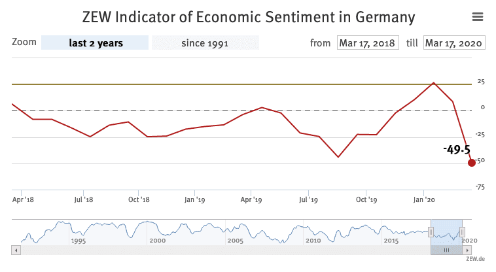Open the ZEW.de credits link
Screen dimensions: 496x272
pos(474,260)
